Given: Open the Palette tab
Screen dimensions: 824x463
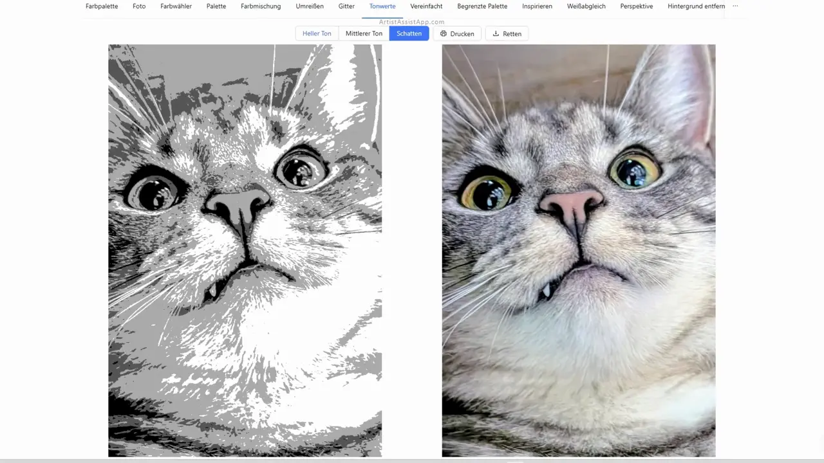Looking at the screenshot, I should pos(216,6).
